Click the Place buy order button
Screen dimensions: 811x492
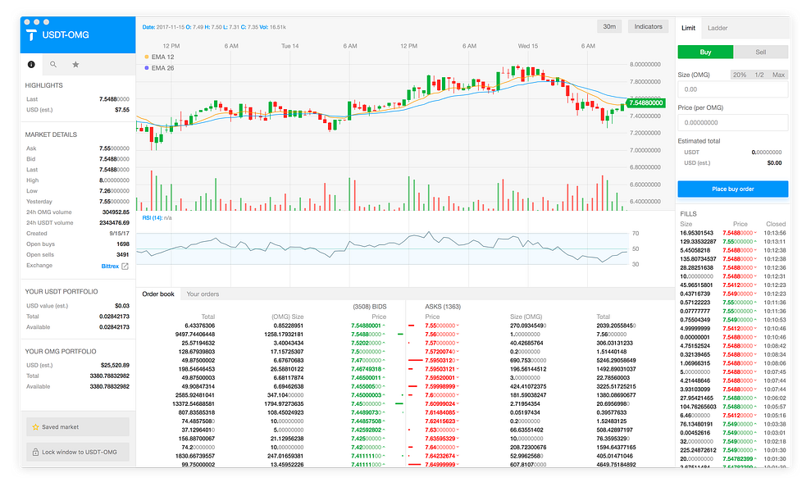(733, 189)
